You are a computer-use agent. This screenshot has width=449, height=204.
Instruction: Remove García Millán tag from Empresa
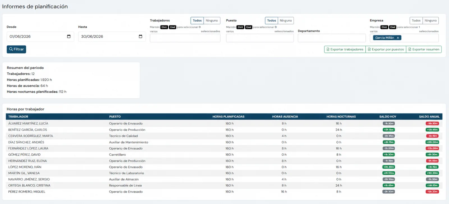(398, 38)
